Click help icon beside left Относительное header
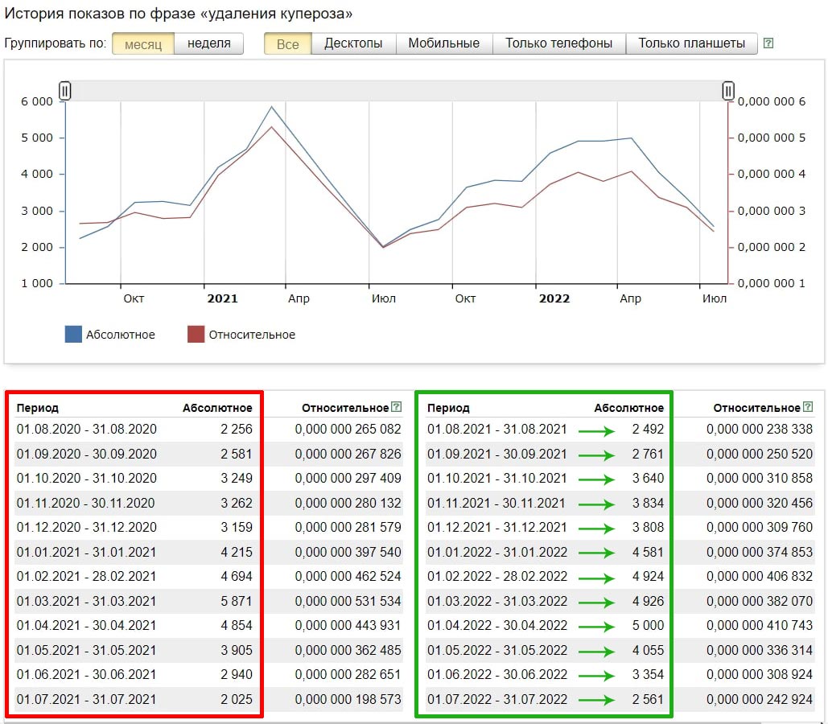 click(x=397, y=406)
